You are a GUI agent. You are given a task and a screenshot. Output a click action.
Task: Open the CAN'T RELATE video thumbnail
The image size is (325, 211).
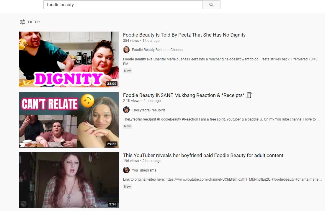pyautogui.click(x=68, y=120)
